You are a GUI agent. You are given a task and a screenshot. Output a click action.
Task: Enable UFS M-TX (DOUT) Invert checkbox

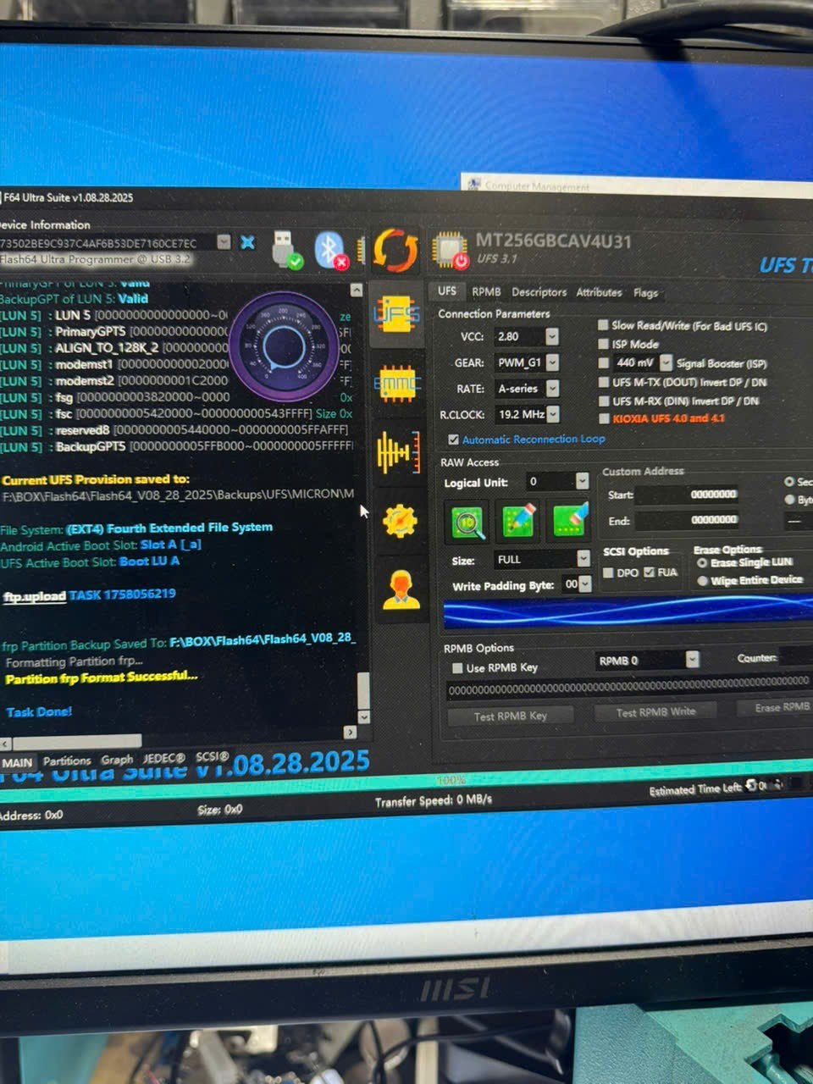click(604, 382)
